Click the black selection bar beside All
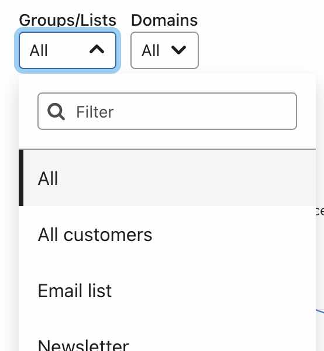Viewport: 324px width, 351px height. coord(21,178)
